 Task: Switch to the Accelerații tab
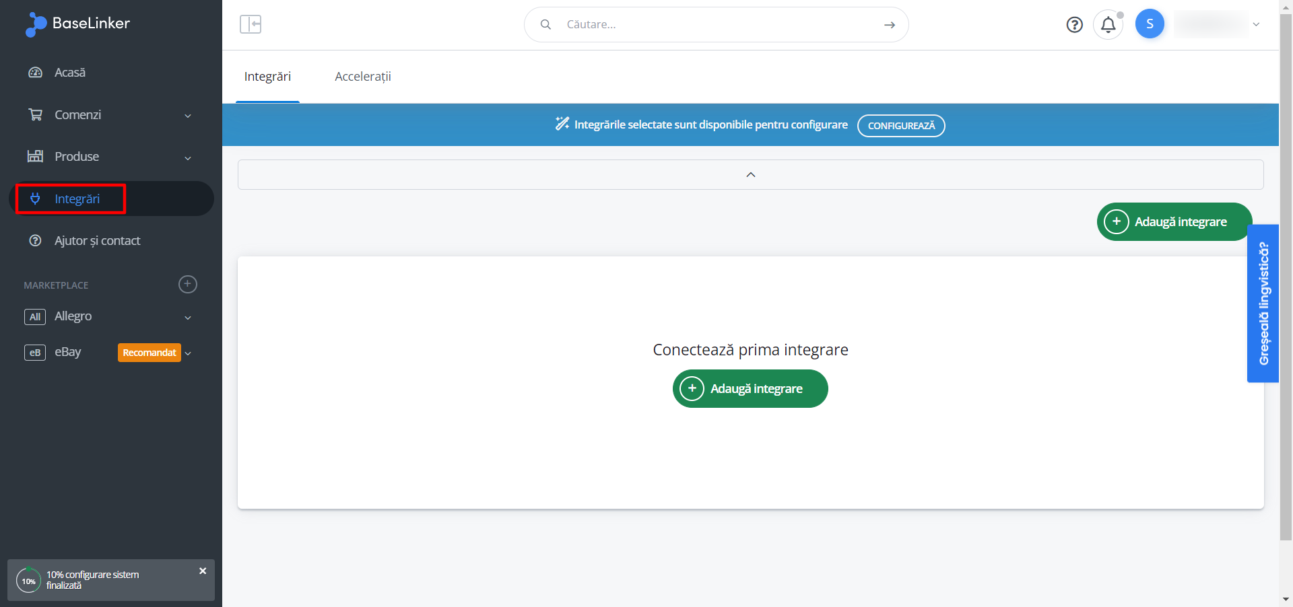(362, 77)
